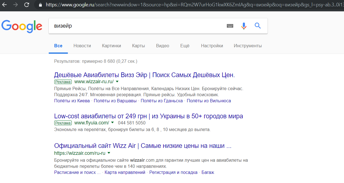The width and height of the screenshot is (344, 183).
Task: Open Официальный сайт Wizz Air result
Action: point(143,146)
